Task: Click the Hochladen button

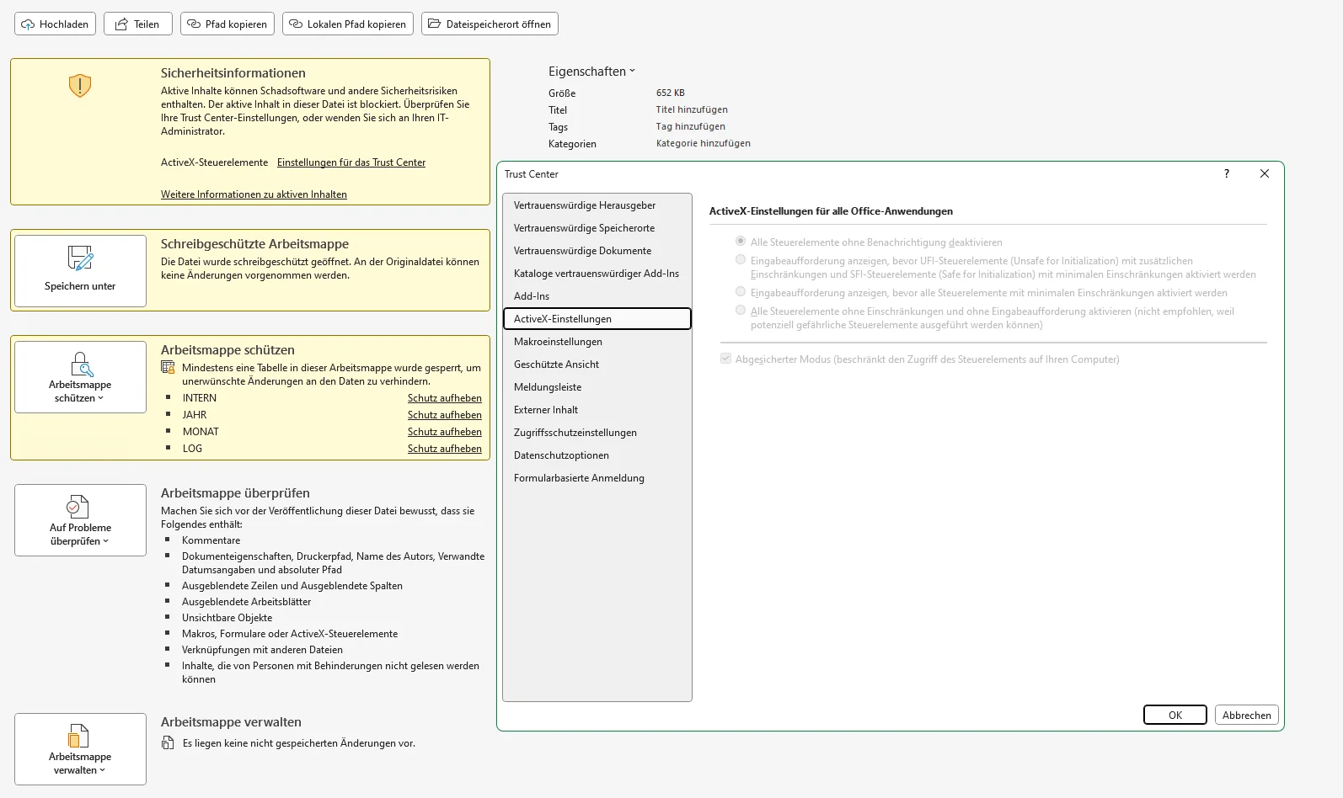Action: (55, 24)
